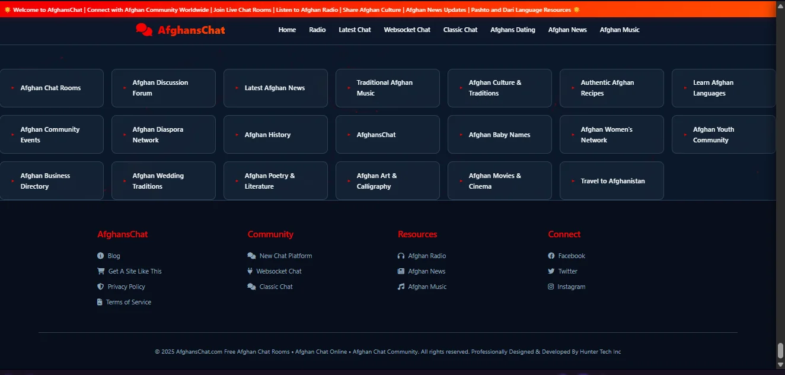This screenshot has width=785, height=375.
Task: Follow the New Chat Platform footer link
Action: click(285, 256)
